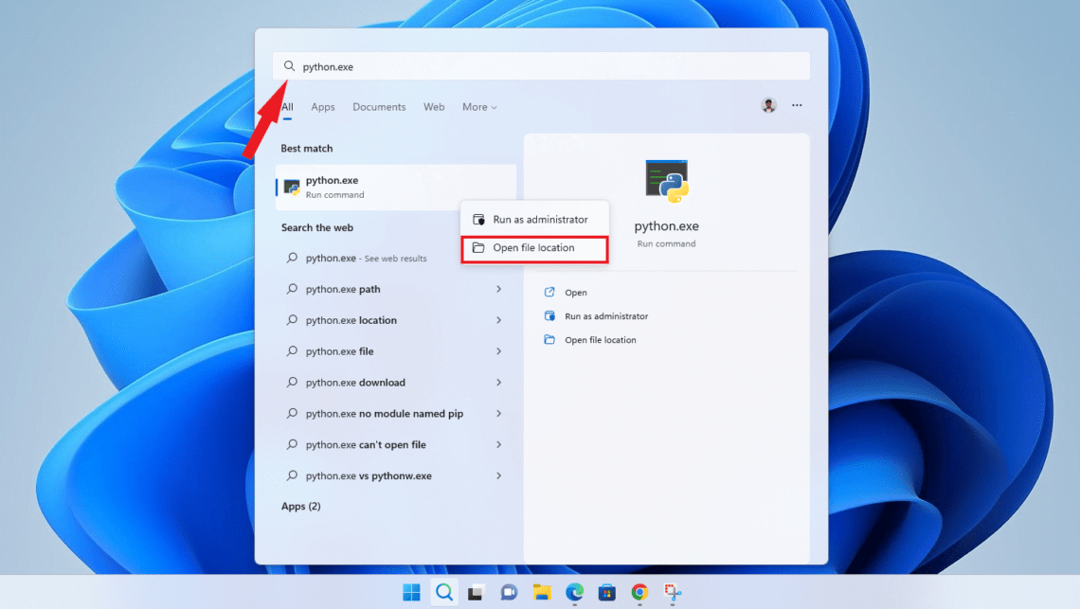The image size is (1080, 609).
Task: Open the More filters dropdown
Action: point(479,106)
